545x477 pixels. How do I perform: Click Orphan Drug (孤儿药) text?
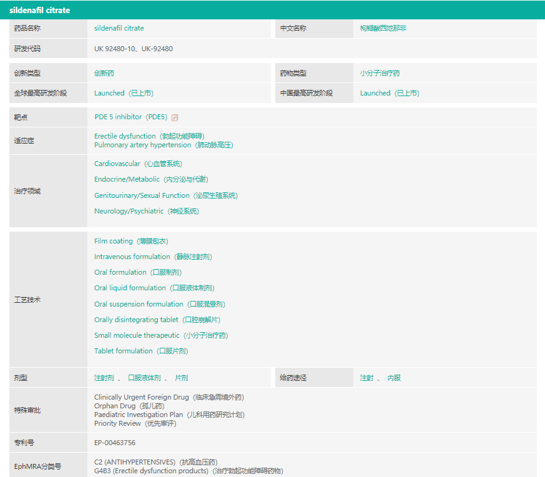tap(129, 406)
